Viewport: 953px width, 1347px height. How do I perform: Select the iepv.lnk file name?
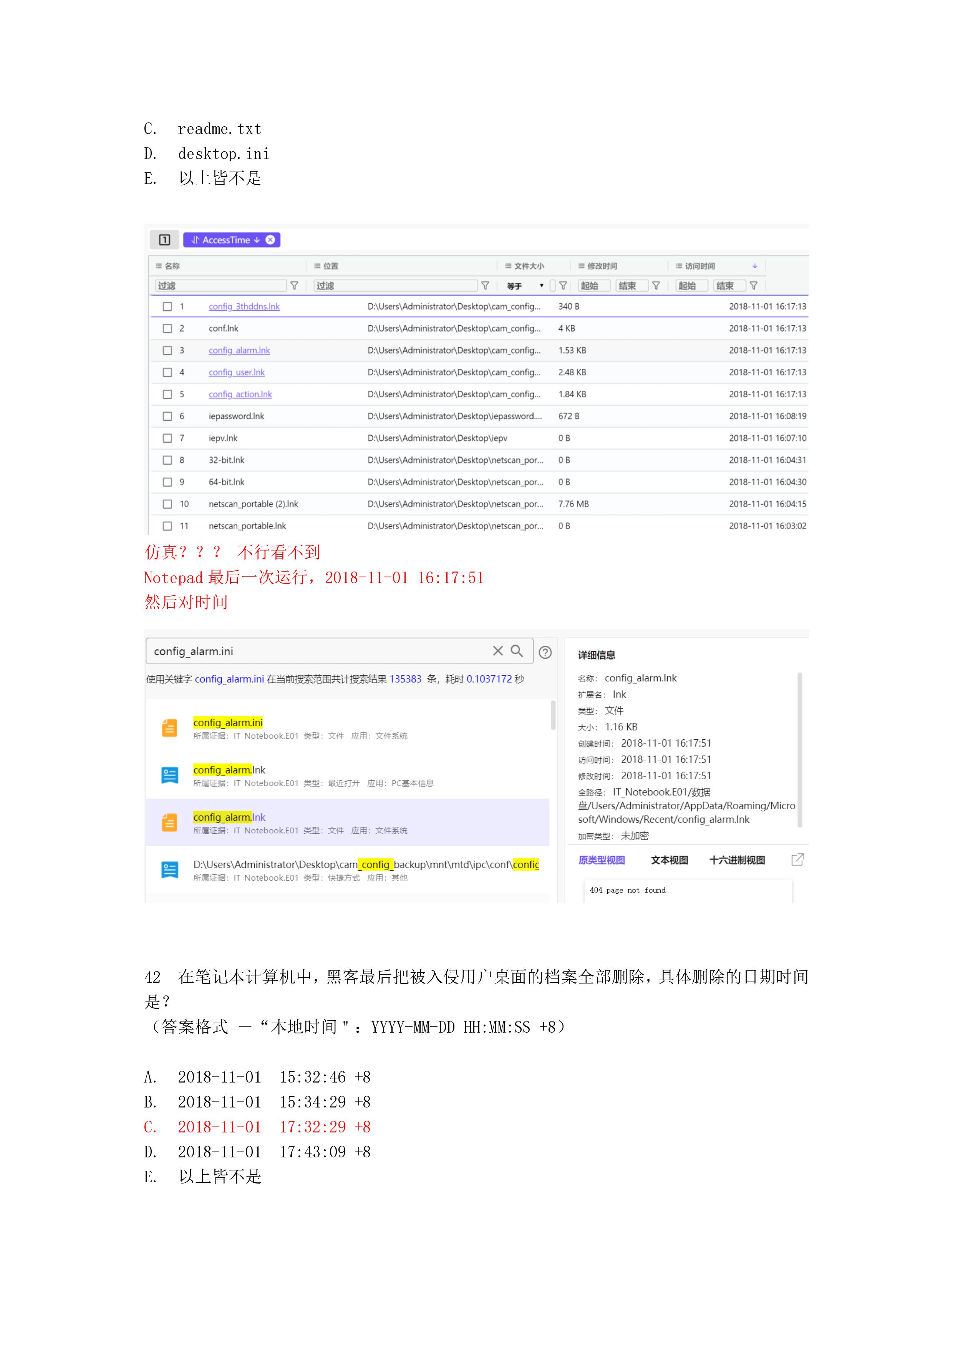tap(223, 438)
